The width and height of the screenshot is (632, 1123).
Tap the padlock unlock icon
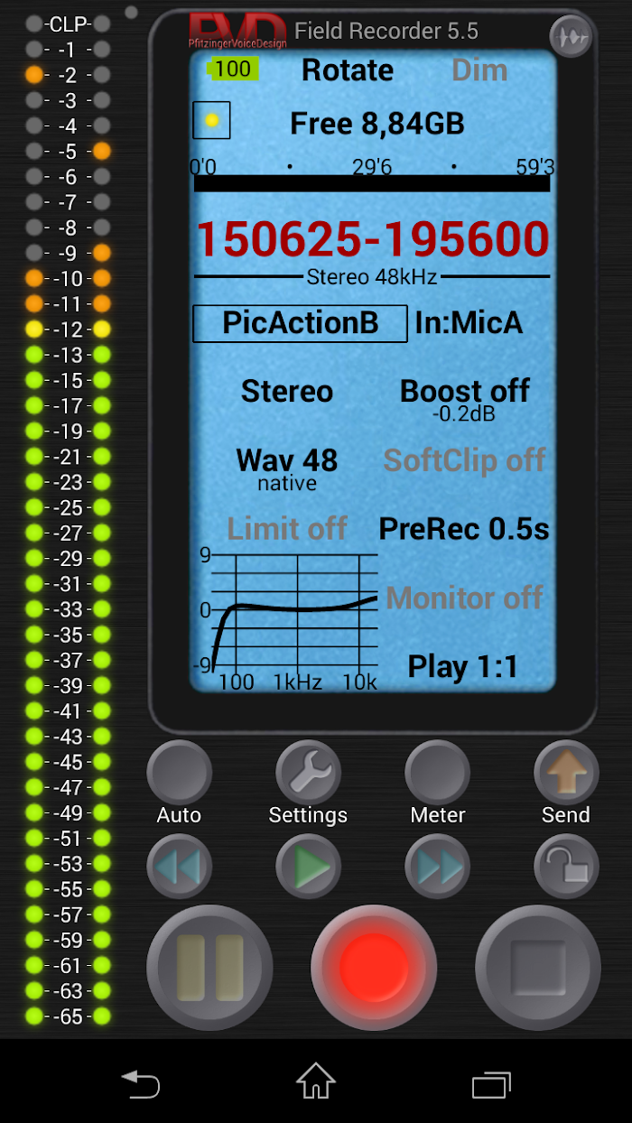click(566, 867)
